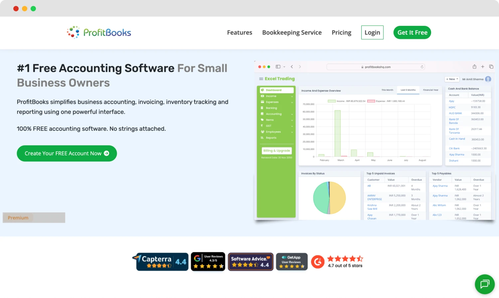499x298 pixels.
Task: Click the Items tag icon
Action: (261, 120)
